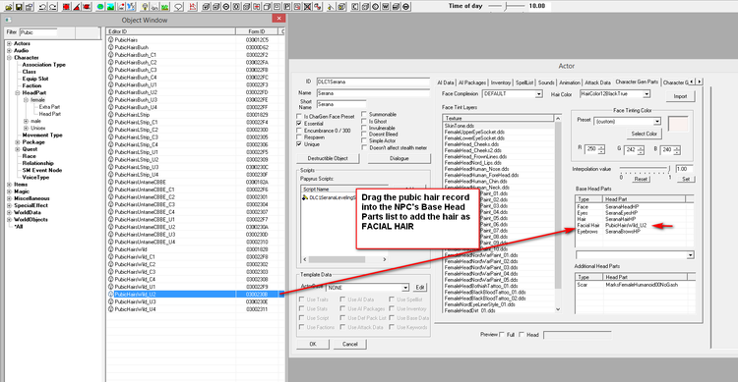
Task: Open the Animation tab
Action: click(x=570, y=82)
